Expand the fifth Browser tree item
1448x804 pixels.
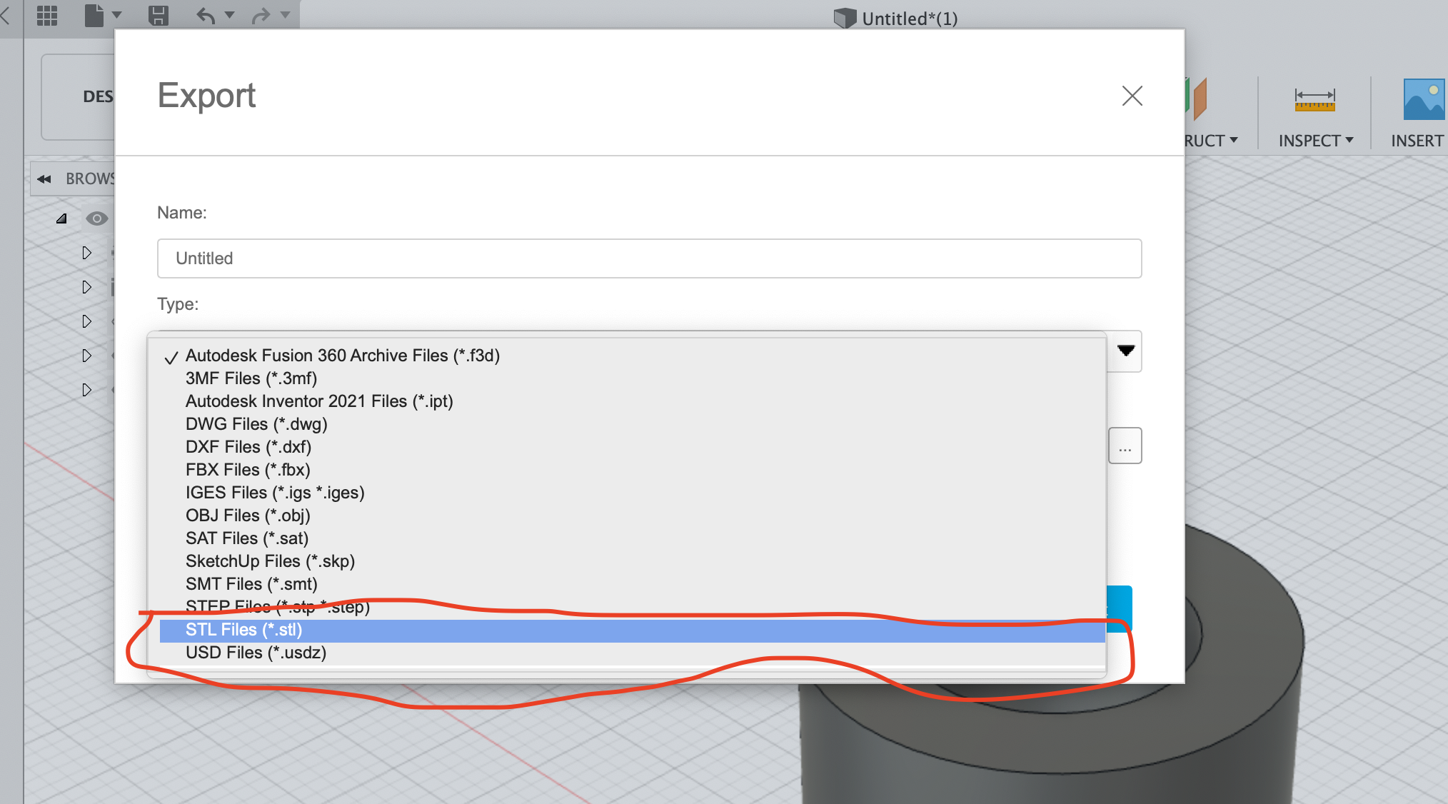[x=86, y=390]
